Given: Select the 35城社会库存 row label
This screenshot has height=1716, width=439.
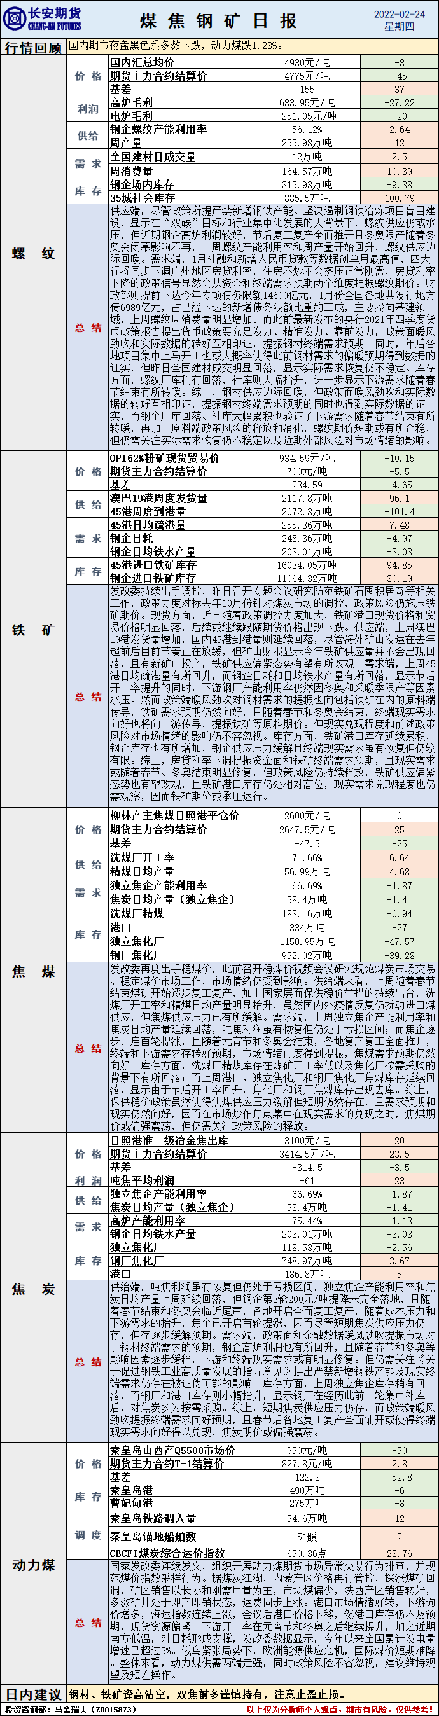Looking at the screenshot, I should pos(143,198).
